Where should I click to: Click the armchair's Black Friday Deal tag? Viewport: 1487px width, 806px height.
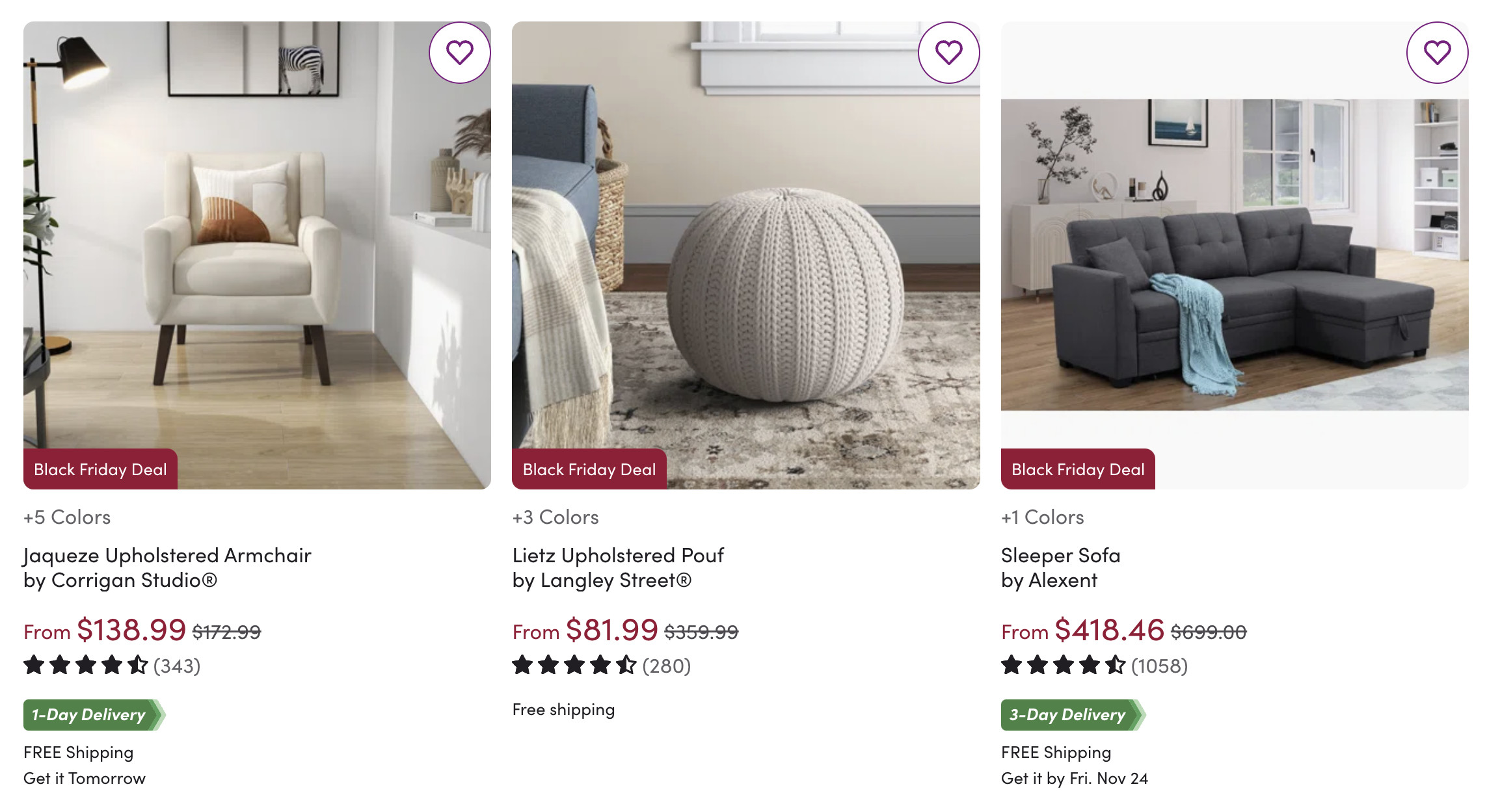(x=100, y=469)
